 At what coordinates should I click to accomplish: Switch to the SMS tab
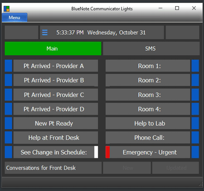(151, 48)
